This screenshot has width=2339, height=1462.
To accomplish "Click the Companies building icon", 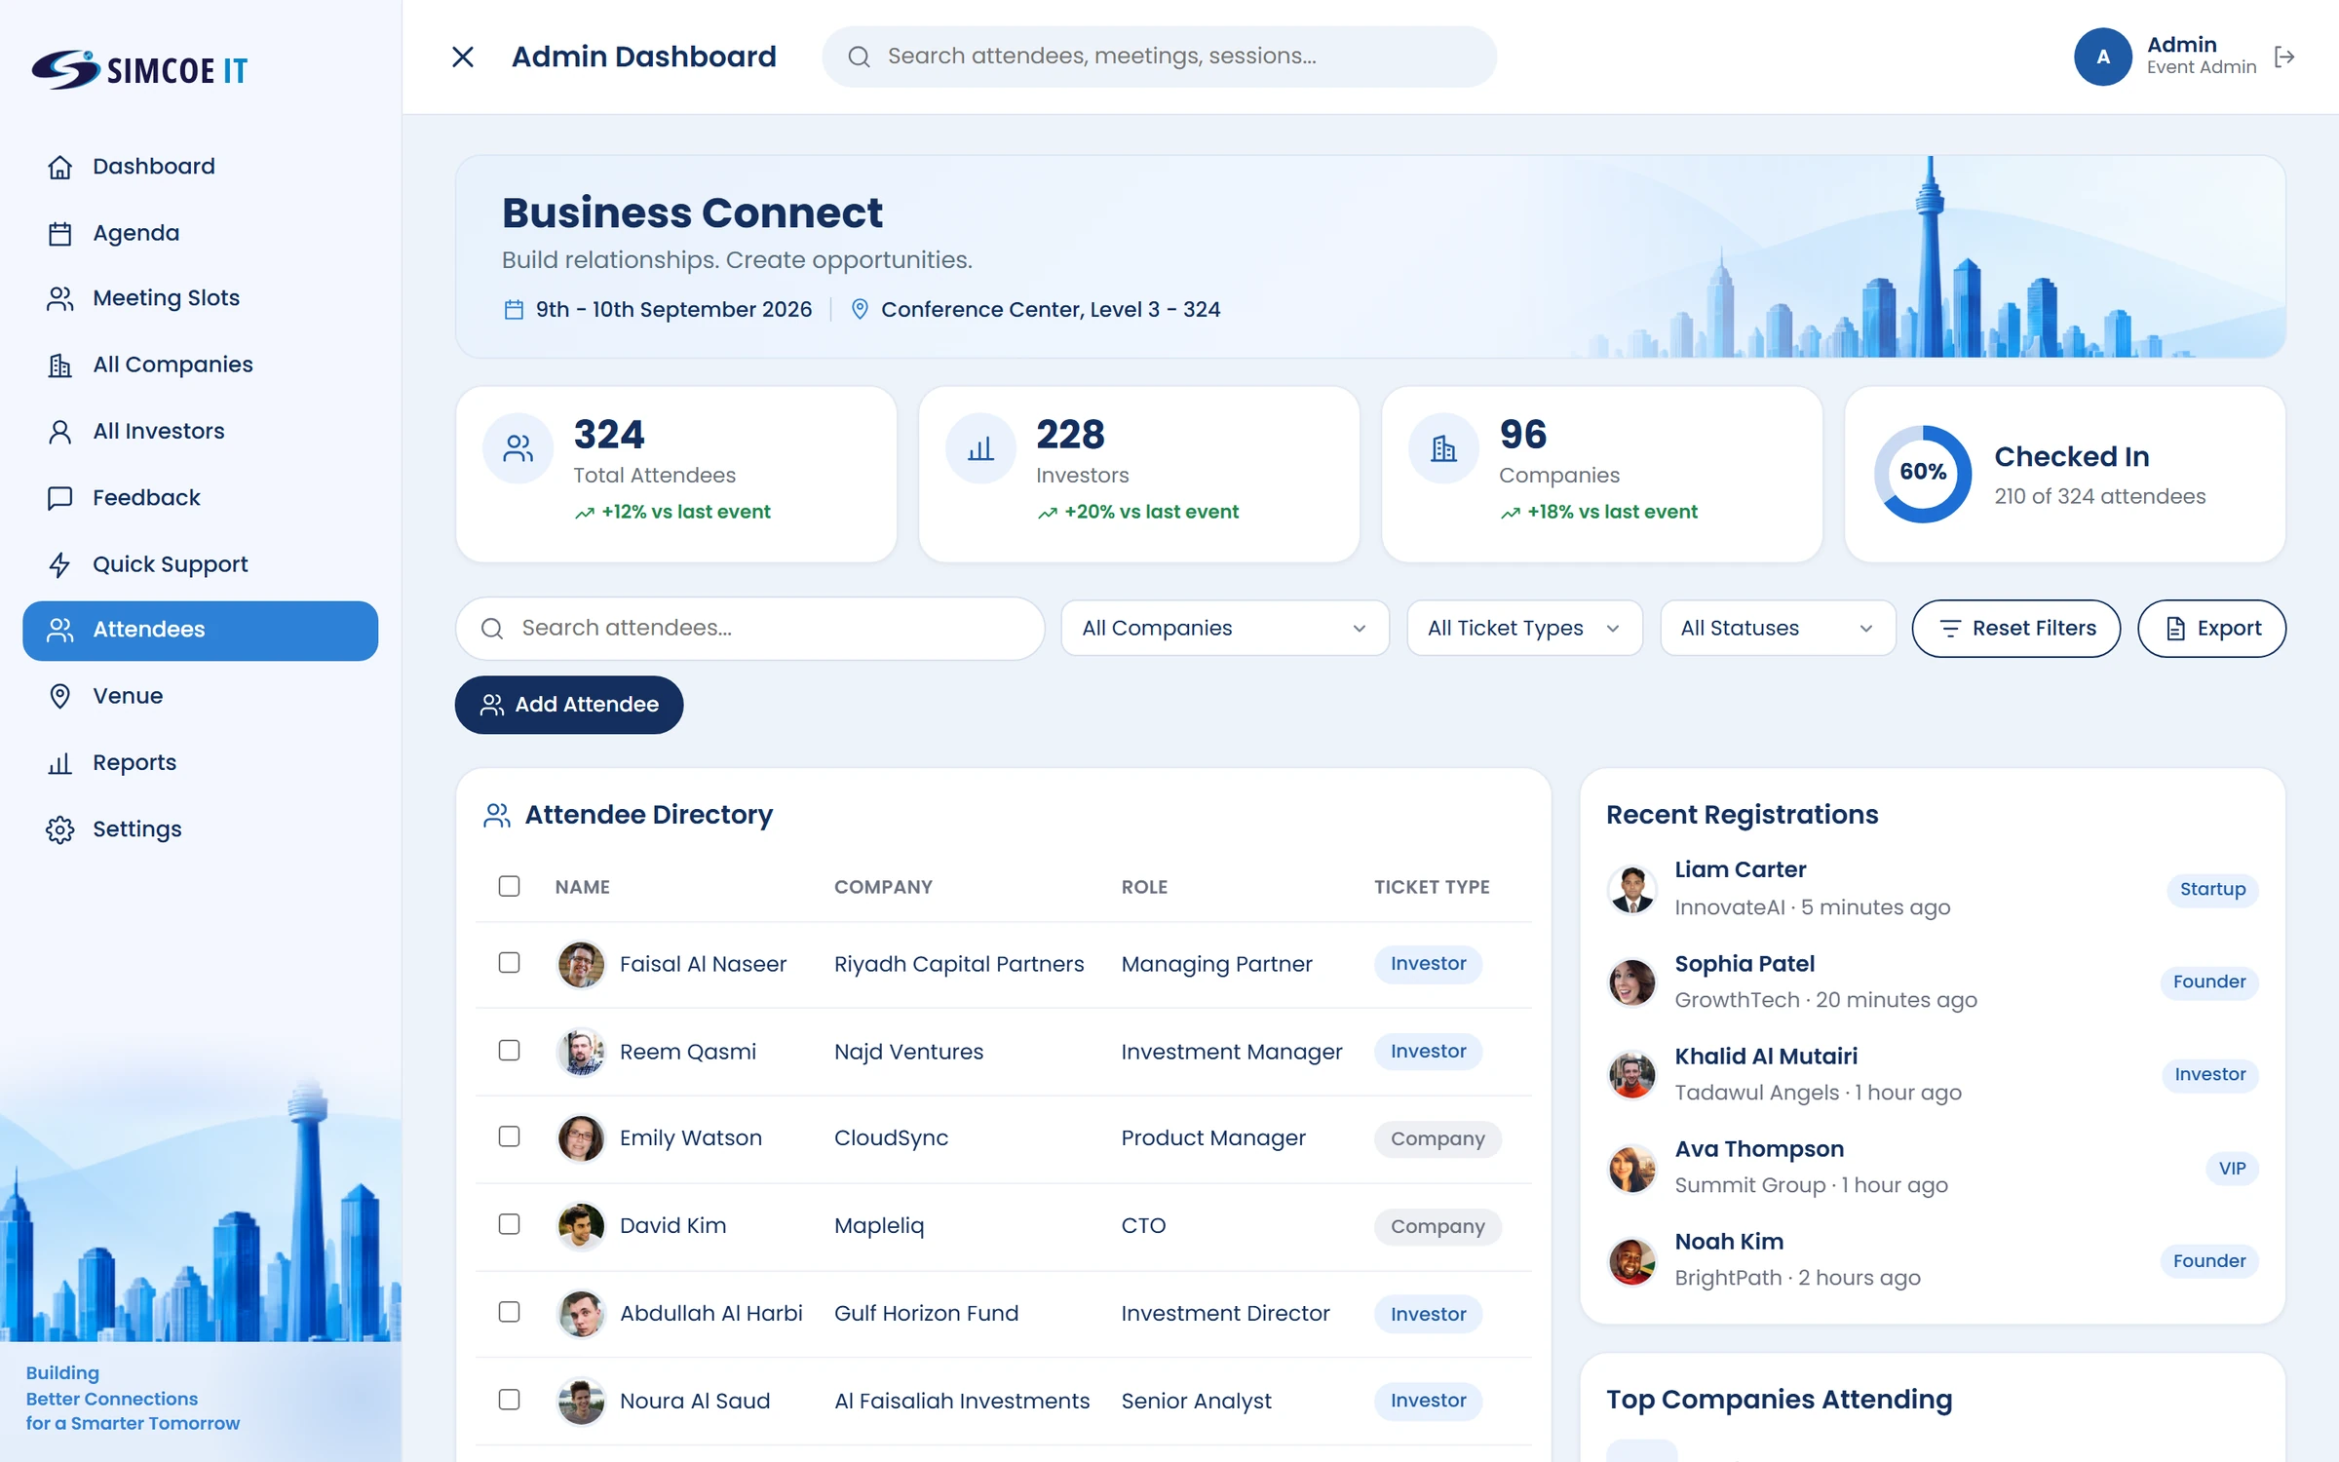I will [1443, 448].
